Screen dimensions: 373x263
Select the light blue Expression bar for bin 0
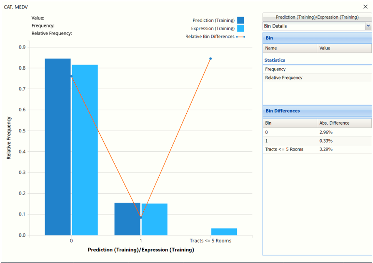[85, 150]
